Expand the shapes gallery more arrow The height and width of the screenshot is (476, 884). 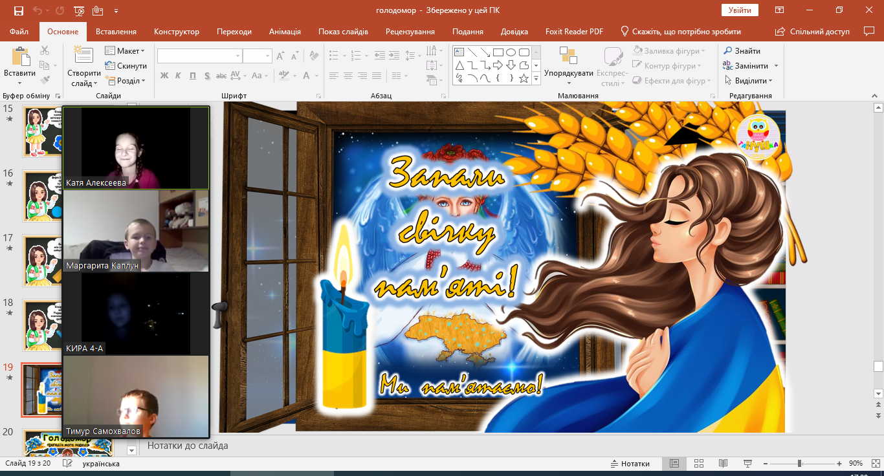(x=536, y=78)
